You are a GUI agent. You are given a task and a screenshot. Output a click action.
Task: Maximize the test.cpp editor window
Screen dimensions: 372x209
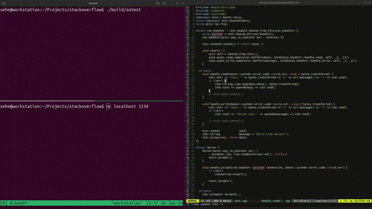pos(364,3)
